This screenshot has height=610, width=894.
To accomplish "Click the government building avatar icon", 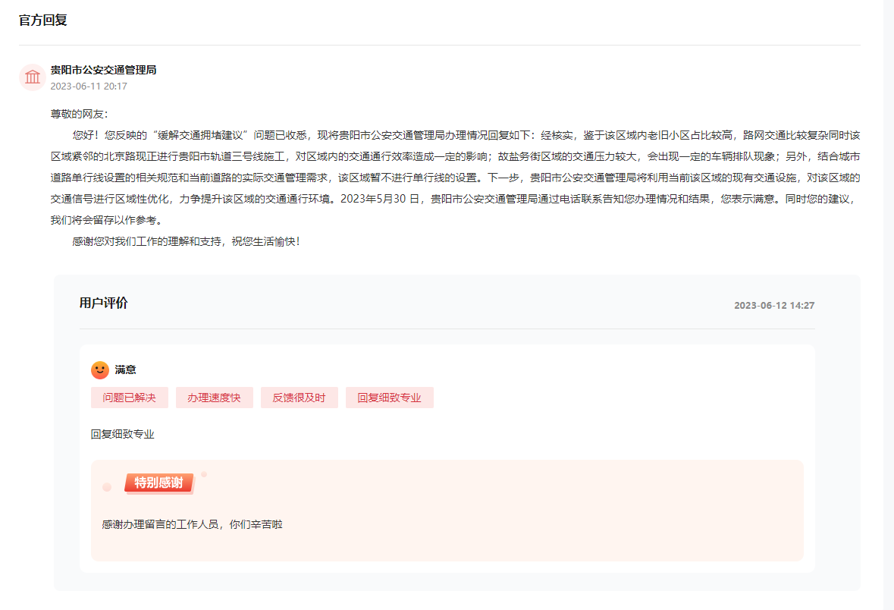I will tap(33, 77).
